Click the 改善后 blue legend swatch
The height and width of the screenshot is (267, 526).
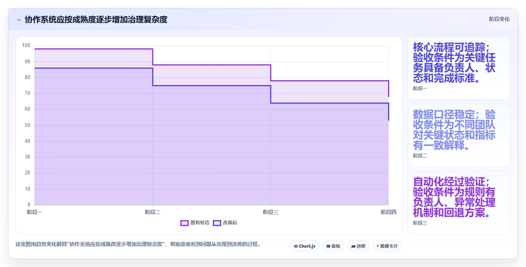[217, 223]
